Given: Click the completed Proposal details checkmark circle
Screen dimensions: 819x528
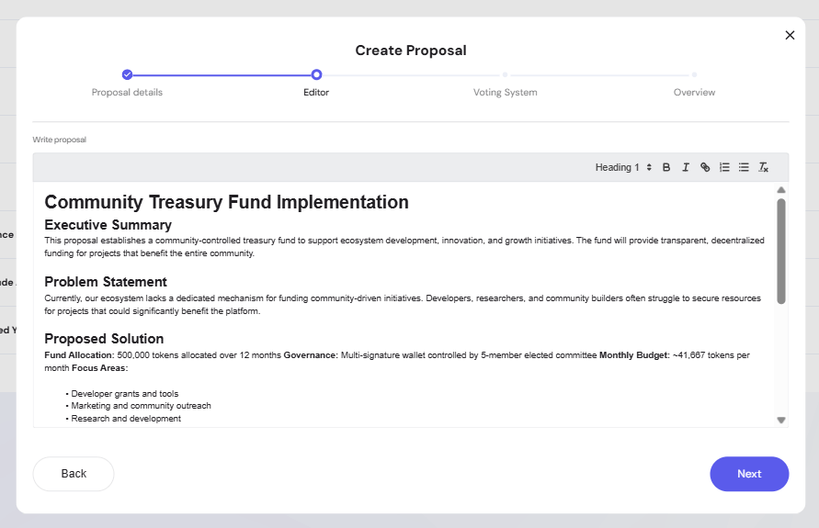Looking at the screenshot, I should click(x=127, y=74).
